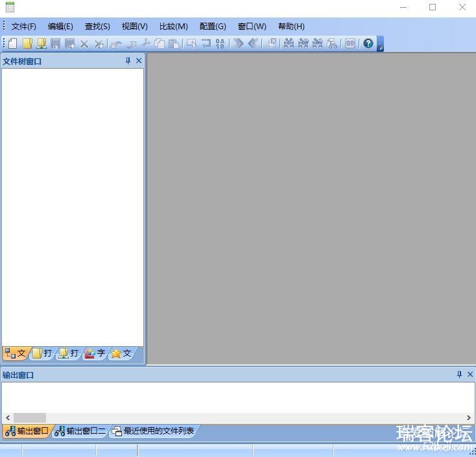Click the Paste clipboard icon
476x457 pixels.
click(174, 43)
